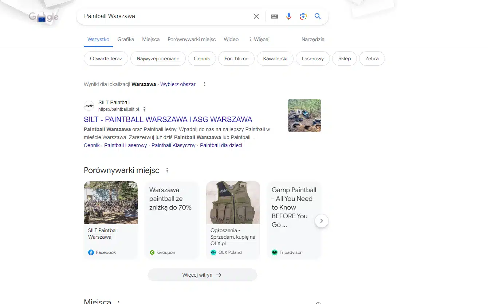488x304 pixels.
Task: Apply the Otwarte teraz filter chip
Action: coord(106,58)
